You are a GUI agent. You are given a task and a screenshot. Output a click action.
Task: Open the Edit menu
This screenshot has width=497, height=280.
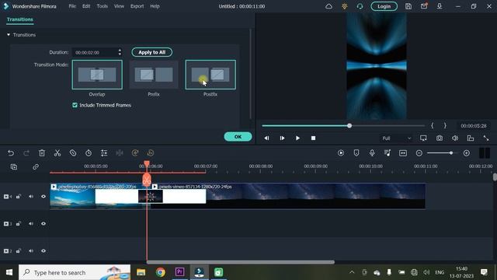(86, 6)
